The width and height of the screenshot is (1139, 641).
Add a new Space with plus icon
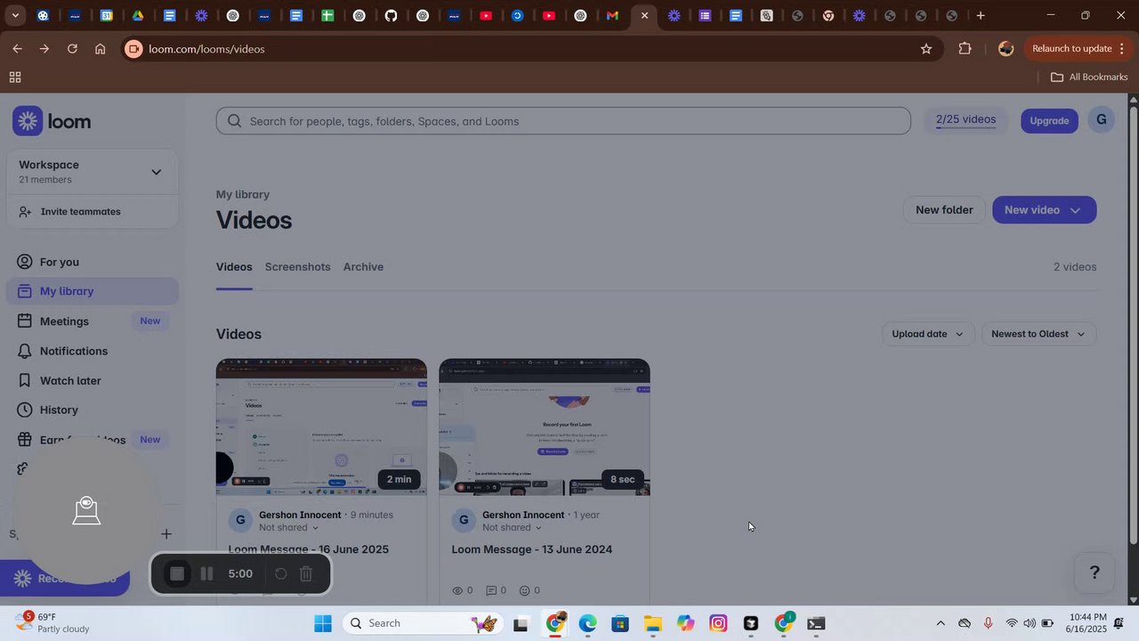pyautogui.click(x=166, y=534)
